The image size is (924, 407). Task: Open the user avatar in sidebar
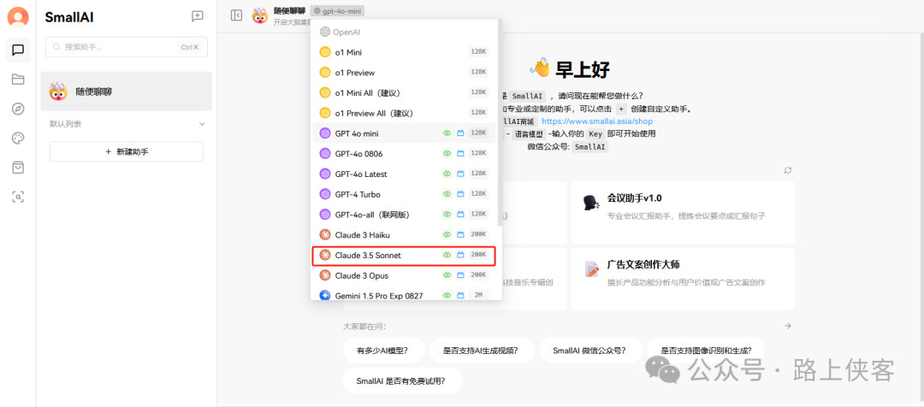click(18, 17)
